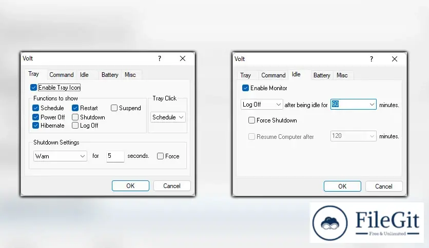Select the Tray tab in left window
Image resolution: width=429 pixels, height=248 pixels.
click(34, 74)
